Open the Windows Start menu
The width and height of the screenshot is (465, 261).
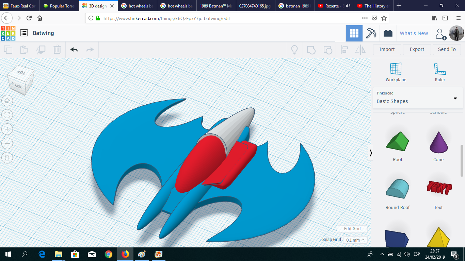(x=8, y=254)
